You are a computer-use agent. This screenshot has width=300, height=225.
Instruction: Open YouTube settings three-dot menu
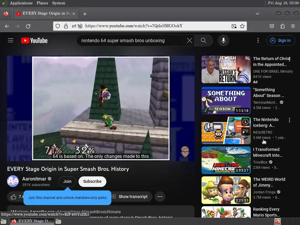(258, 40)
